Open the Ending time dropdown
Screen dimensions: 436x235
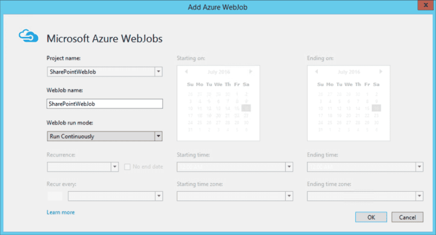coord(419,167)
